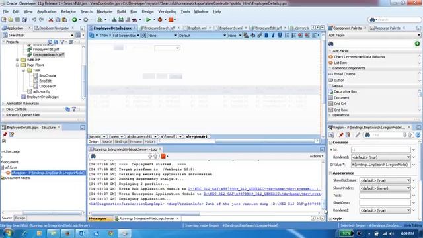Image resolution: width=423 pixels, height=238 pixels.
Task: Expand the WEB-INF tree node
Action: 17,59
